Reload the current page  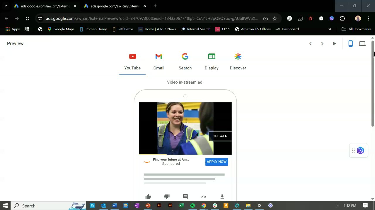click(28, 18)
